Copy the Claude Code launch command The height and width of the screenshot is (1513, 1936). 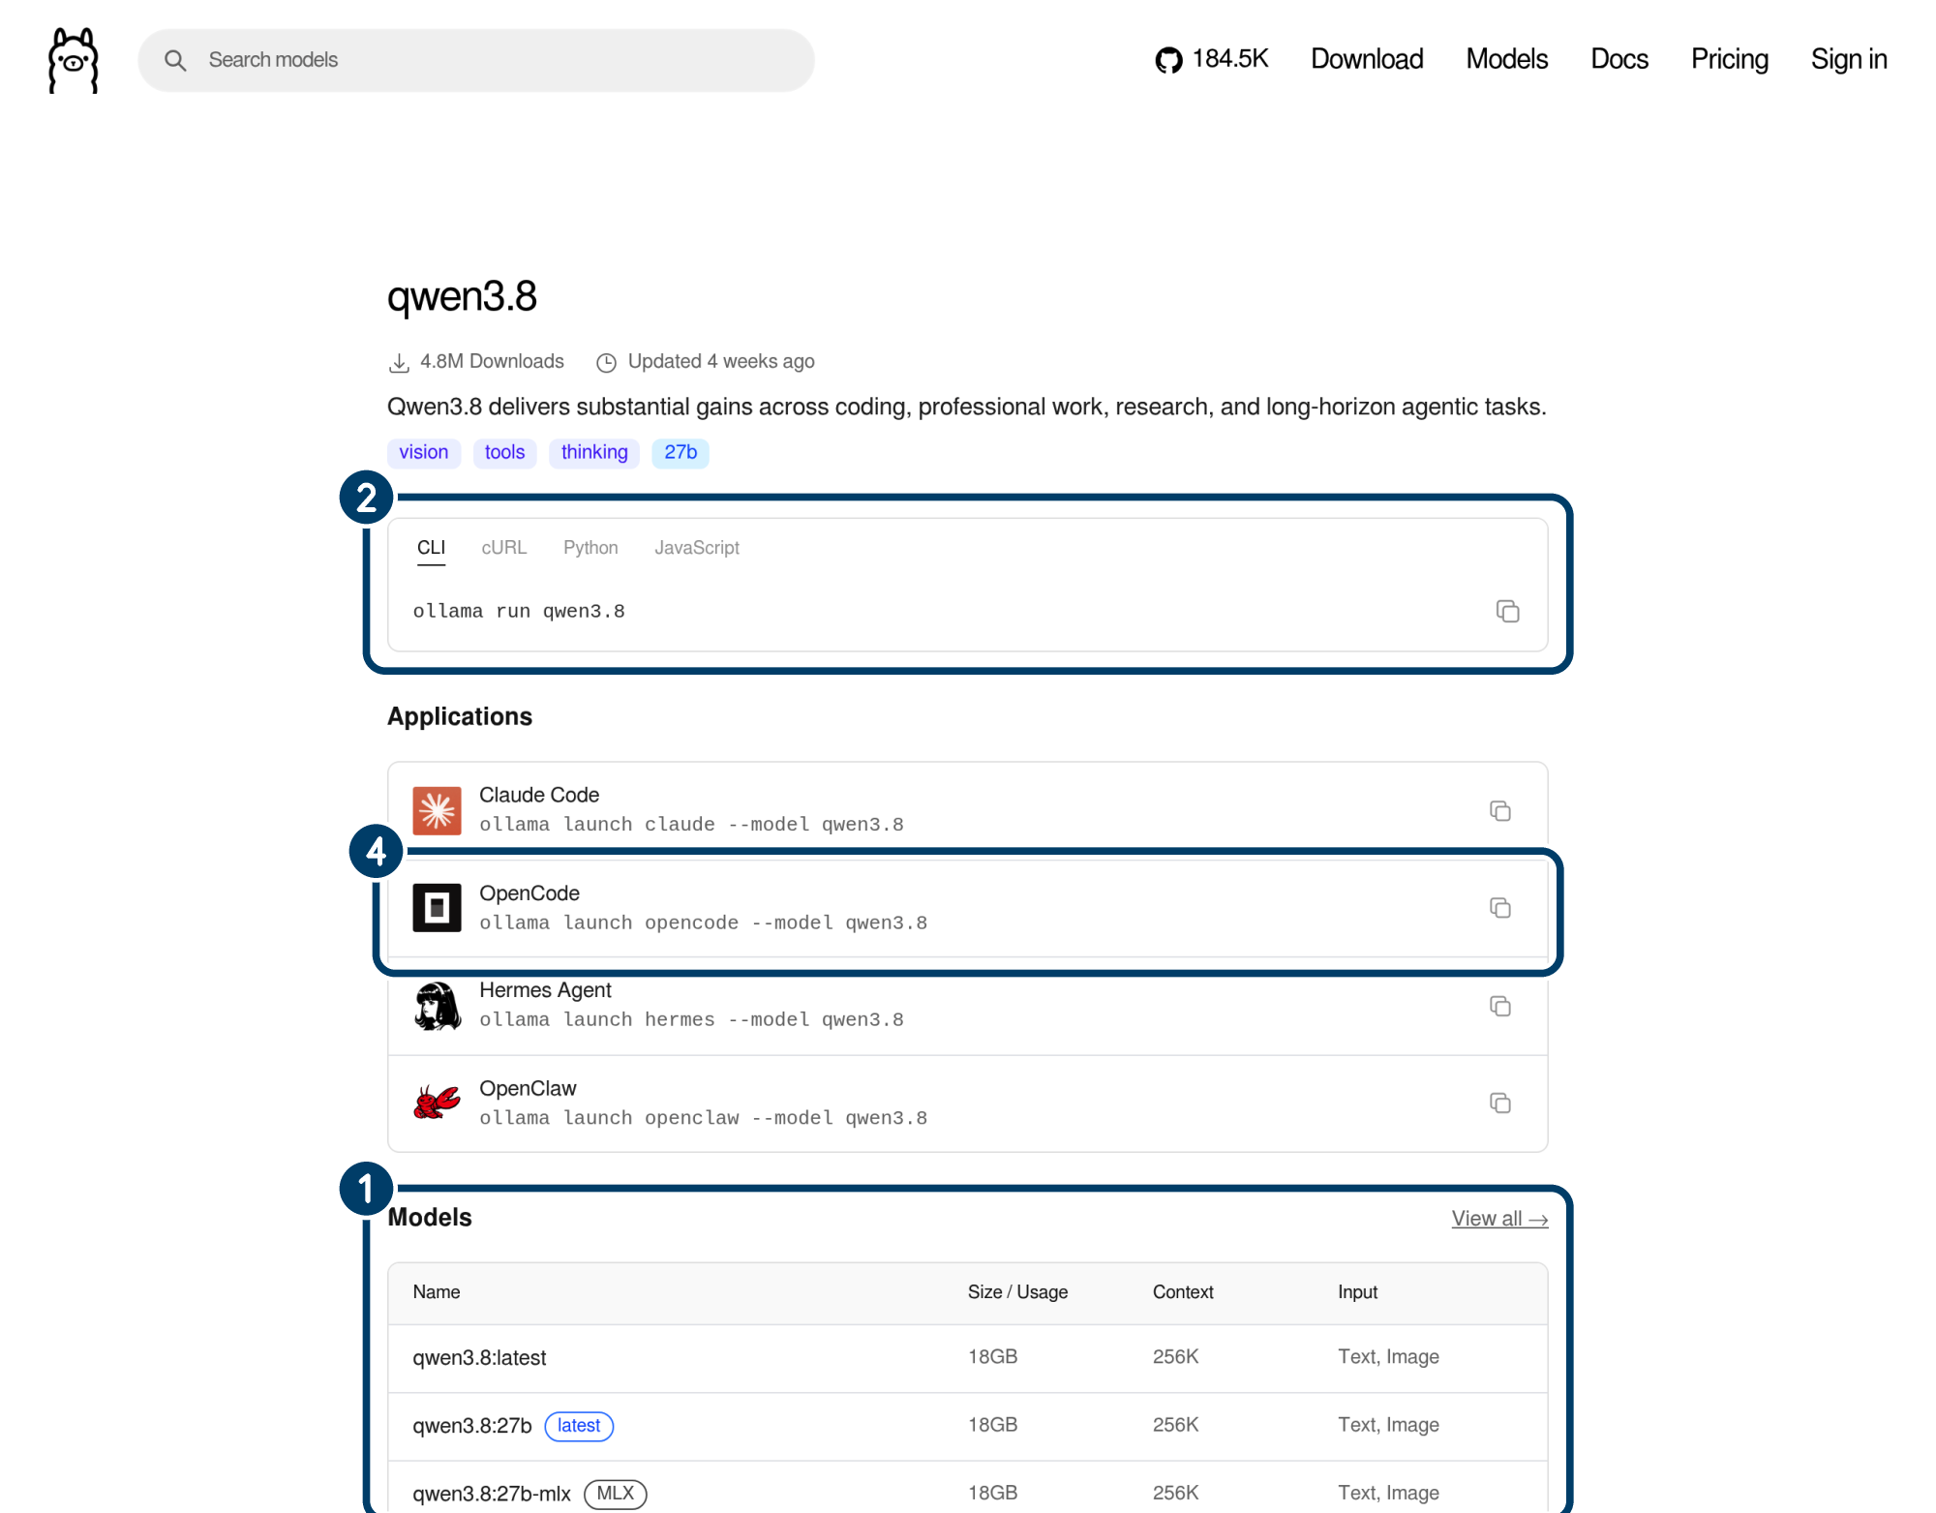(1500, 810)
